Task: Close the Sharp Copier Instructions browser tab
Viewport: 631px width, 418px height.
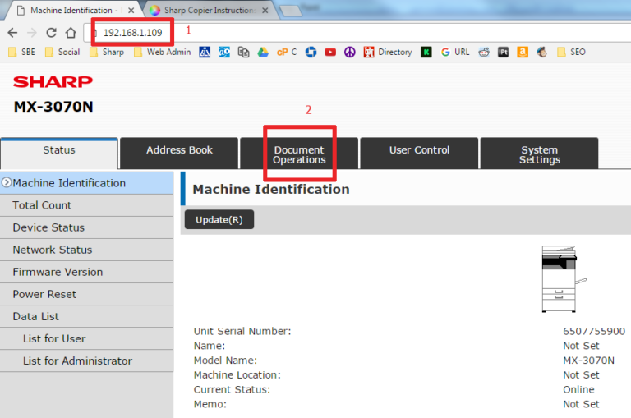Action: click(265, 11)
